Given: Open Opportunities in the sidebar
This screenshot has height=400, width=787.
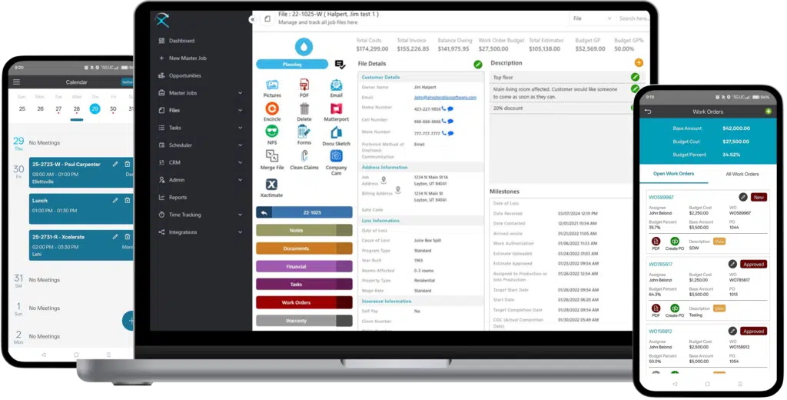Looking at the screenshot, I should coord(185,76).
